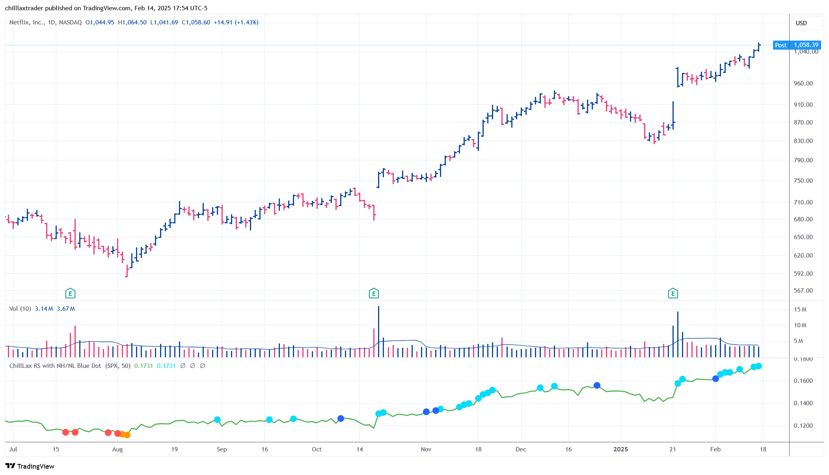
Task: Click the Feb label on time axis
Action: 715,449
